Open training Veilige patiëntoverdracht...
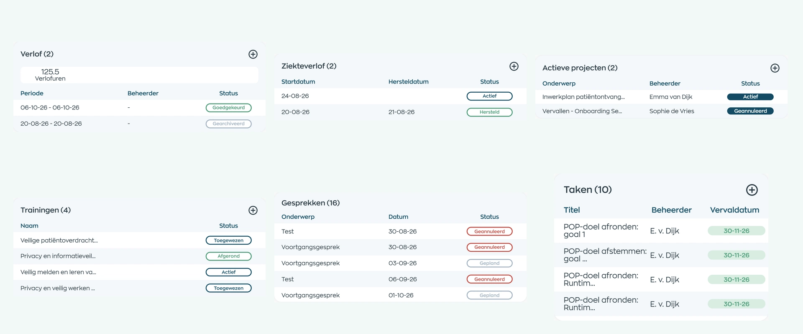 point(139,240)
